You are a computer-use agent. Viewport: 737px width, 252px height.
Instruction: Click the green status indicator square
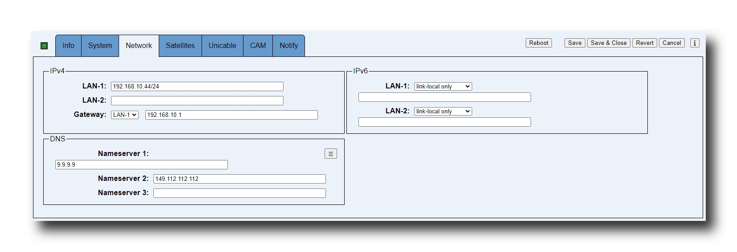pyautogui.click(x=44, y=46)
